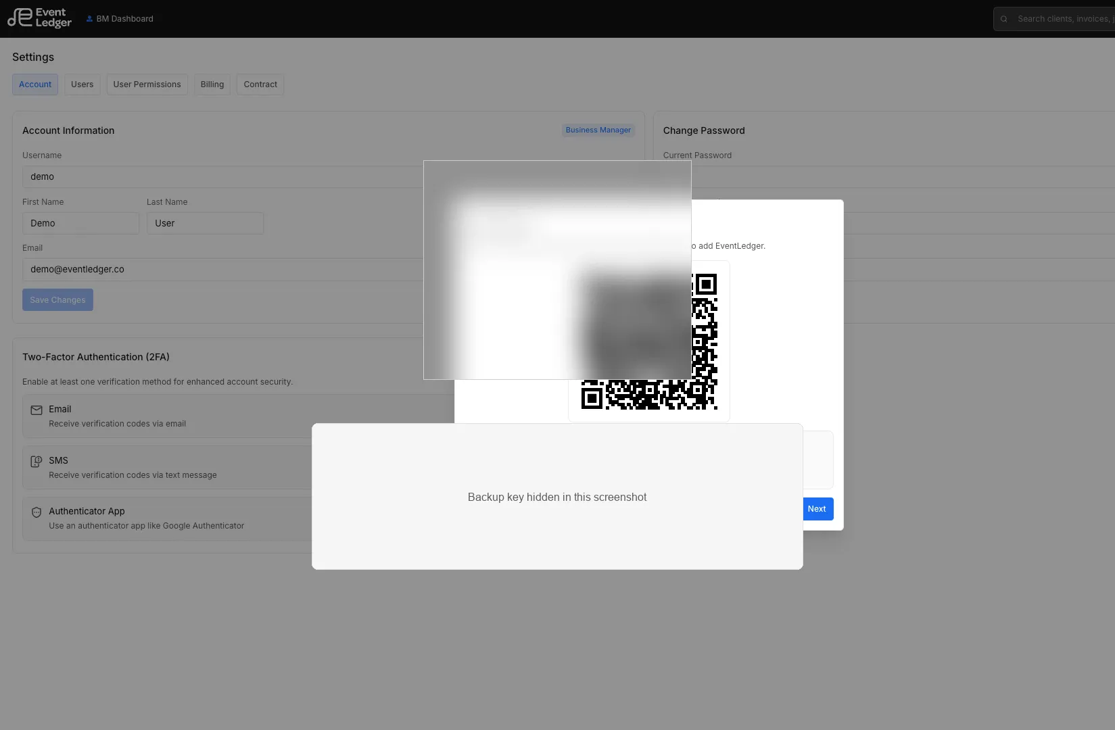Screen dimensions: 1115x730
Task: Open the Contract tab
Action: pos(260,84)
